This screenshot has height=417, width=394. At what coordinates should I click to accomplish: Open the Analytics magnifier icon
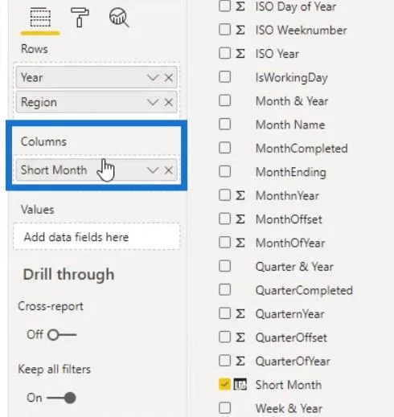coord(119,18)
